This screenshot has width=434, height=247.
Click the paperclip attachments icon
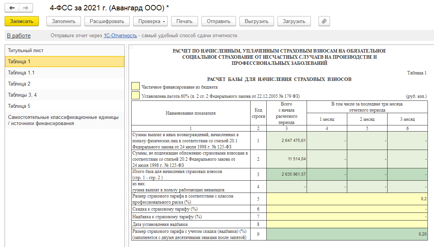(x=324, y=21)
